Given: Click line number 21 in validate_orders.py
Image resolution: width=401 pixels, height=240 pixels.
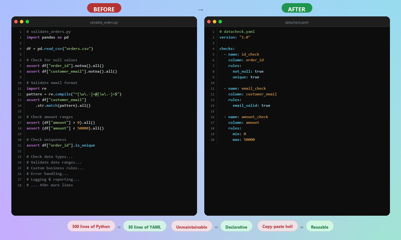Looking at the screenshot, I should pyautogui.click(x=19, y=145).
